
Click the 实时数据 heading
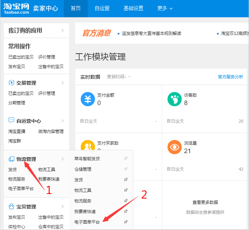tap(90, 77)
